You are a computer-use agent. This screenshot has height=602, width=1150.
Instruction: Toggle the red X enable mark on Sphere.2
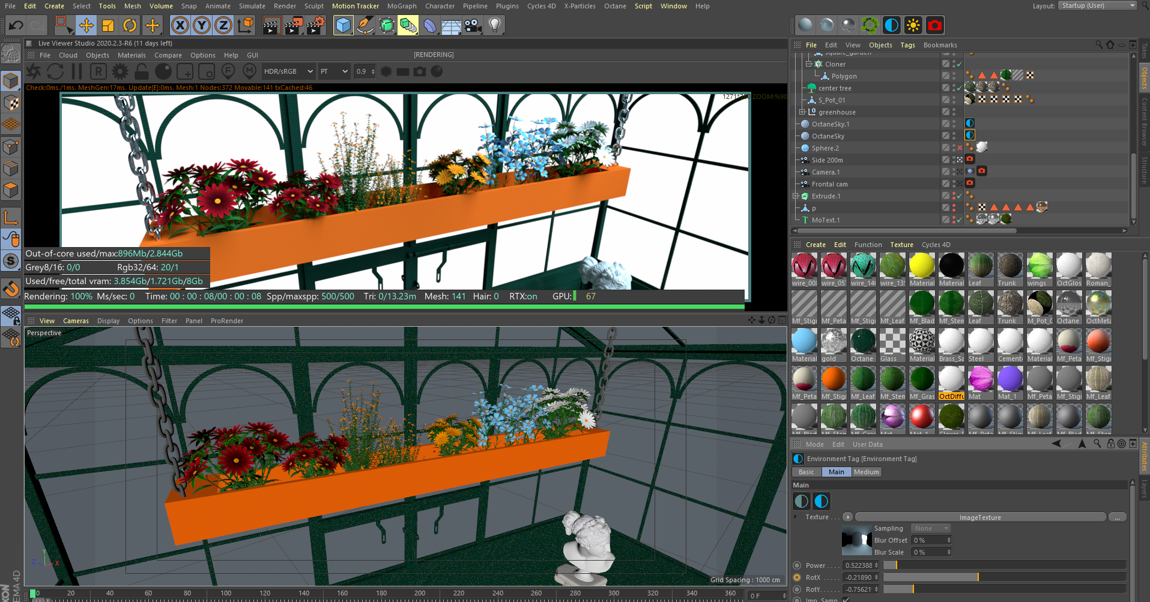(960, 148)
